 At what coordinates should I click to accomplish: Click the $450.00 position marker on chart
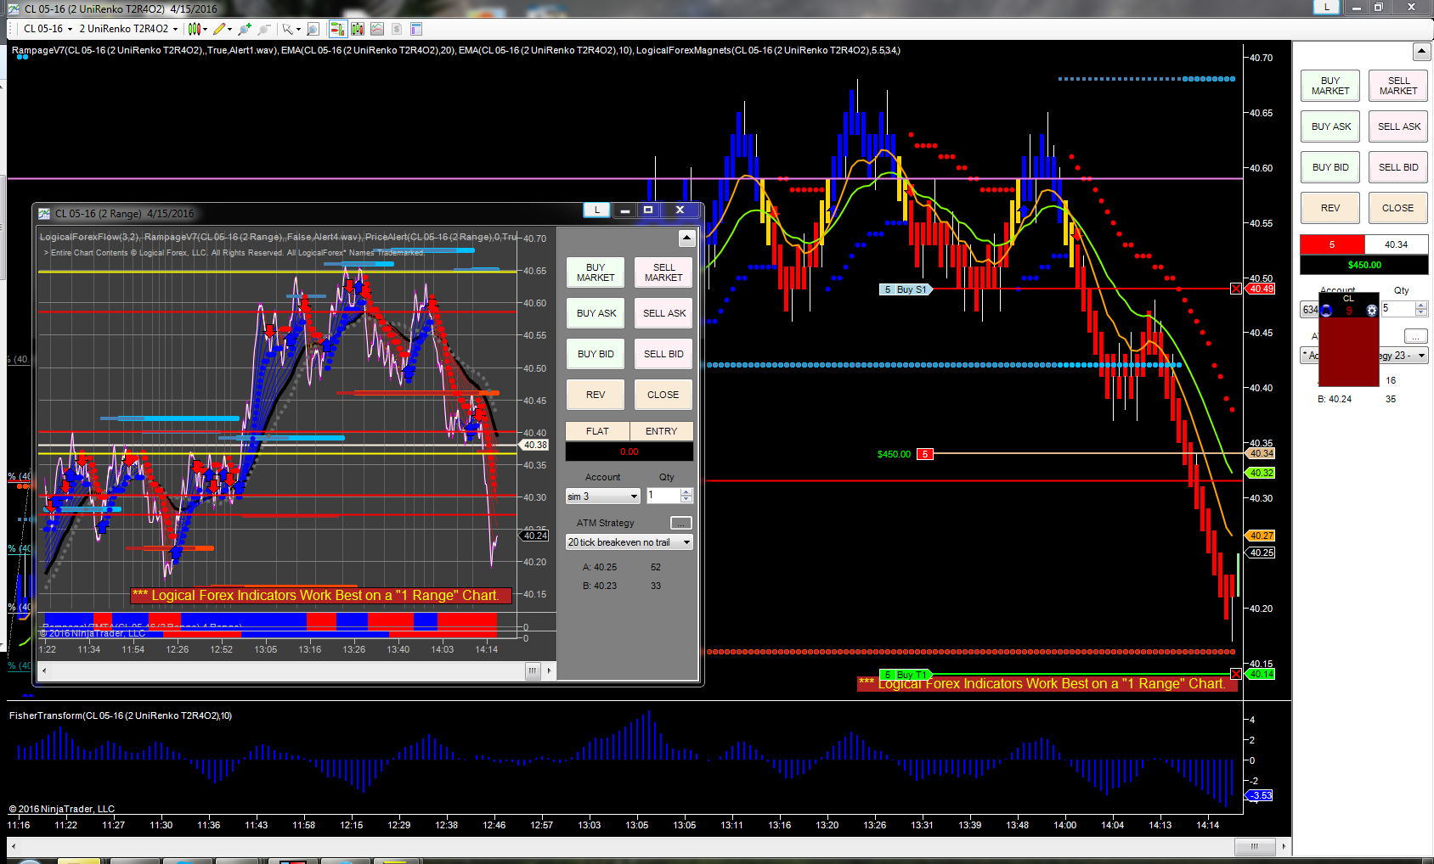tap(905, 454)
